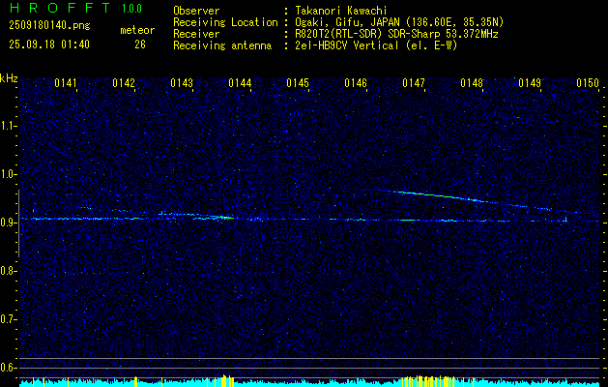Screen dimensions: 608x387
Task: Click the 0145 time marker
Action: click(x=298, y=83)
